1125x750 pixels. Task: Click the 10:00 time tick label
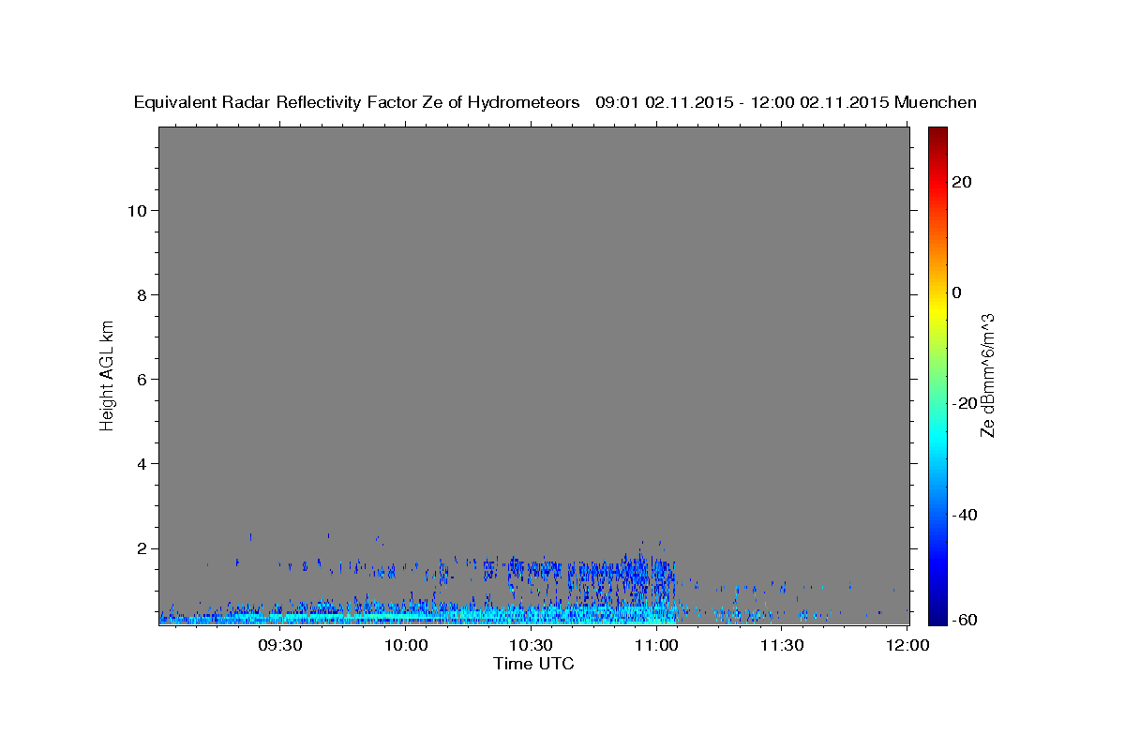point(406,645)
